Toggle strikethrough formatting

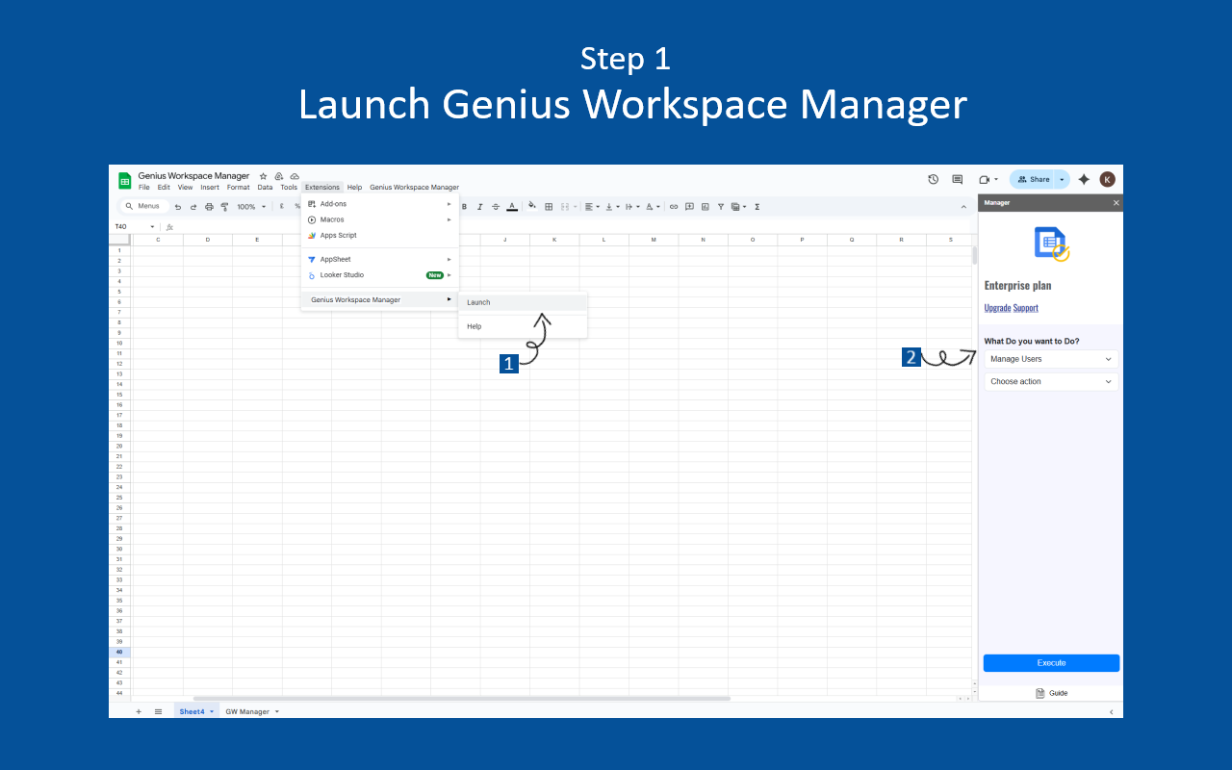[x=496, y=207]
